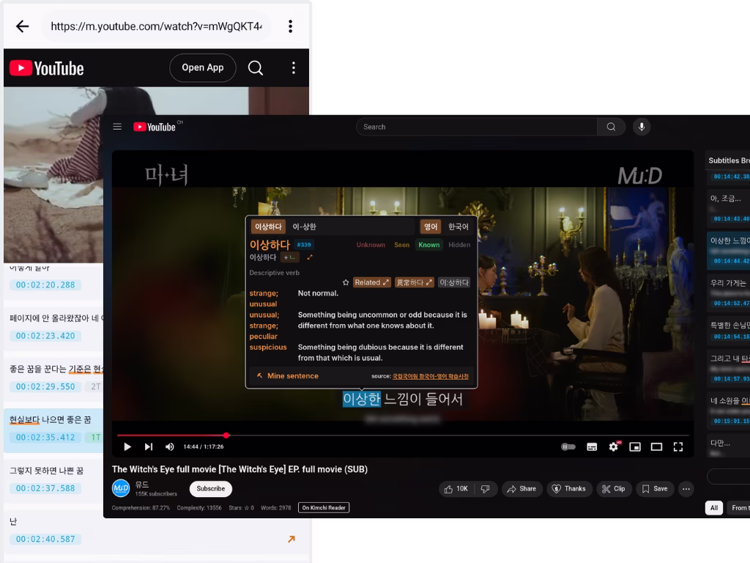Enter fullscreen mode
Image resolution: width=750 pixels, height=563 pixels.
tap(677, 446)
